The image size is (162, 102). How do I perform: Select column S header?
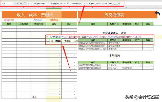pyautogui.click(x=137, y=8)
